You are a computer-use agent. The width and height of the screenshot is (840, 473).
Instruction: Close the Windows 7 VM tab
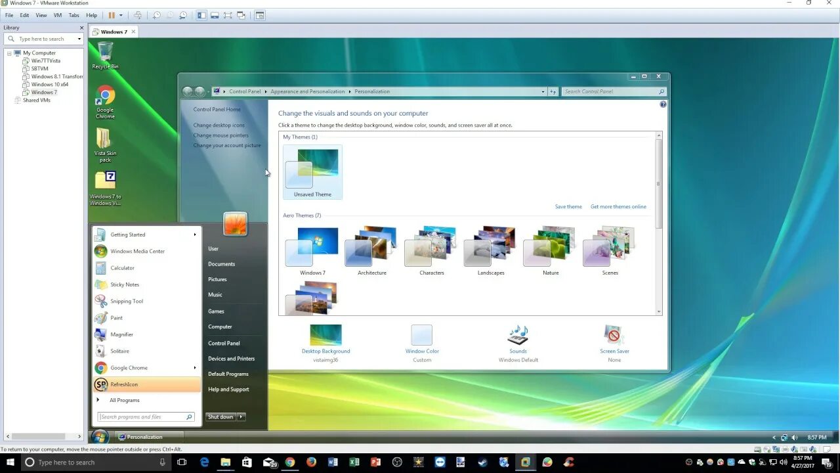coord(134,32)
